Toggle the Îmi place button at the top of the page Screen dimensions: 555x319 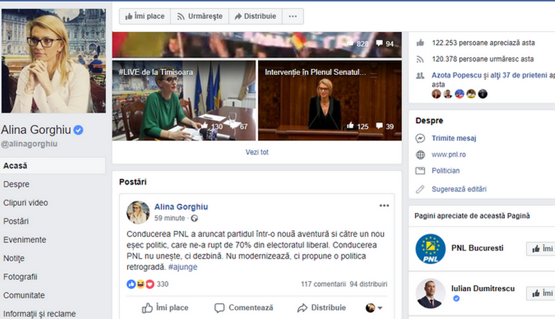click(144, 17)
